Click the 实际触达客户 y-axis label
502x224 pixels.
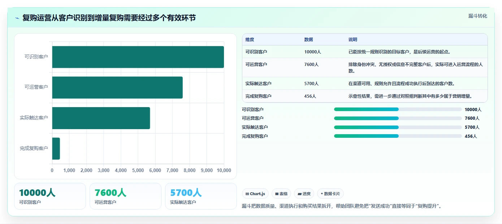coord(34,118)
